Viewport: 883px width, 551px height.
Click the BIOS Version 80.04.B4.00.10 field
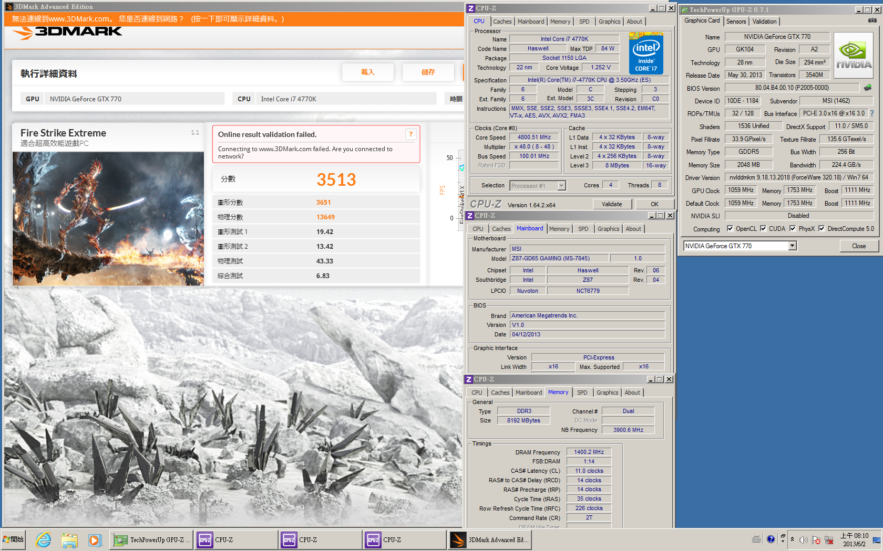point(792,88)
